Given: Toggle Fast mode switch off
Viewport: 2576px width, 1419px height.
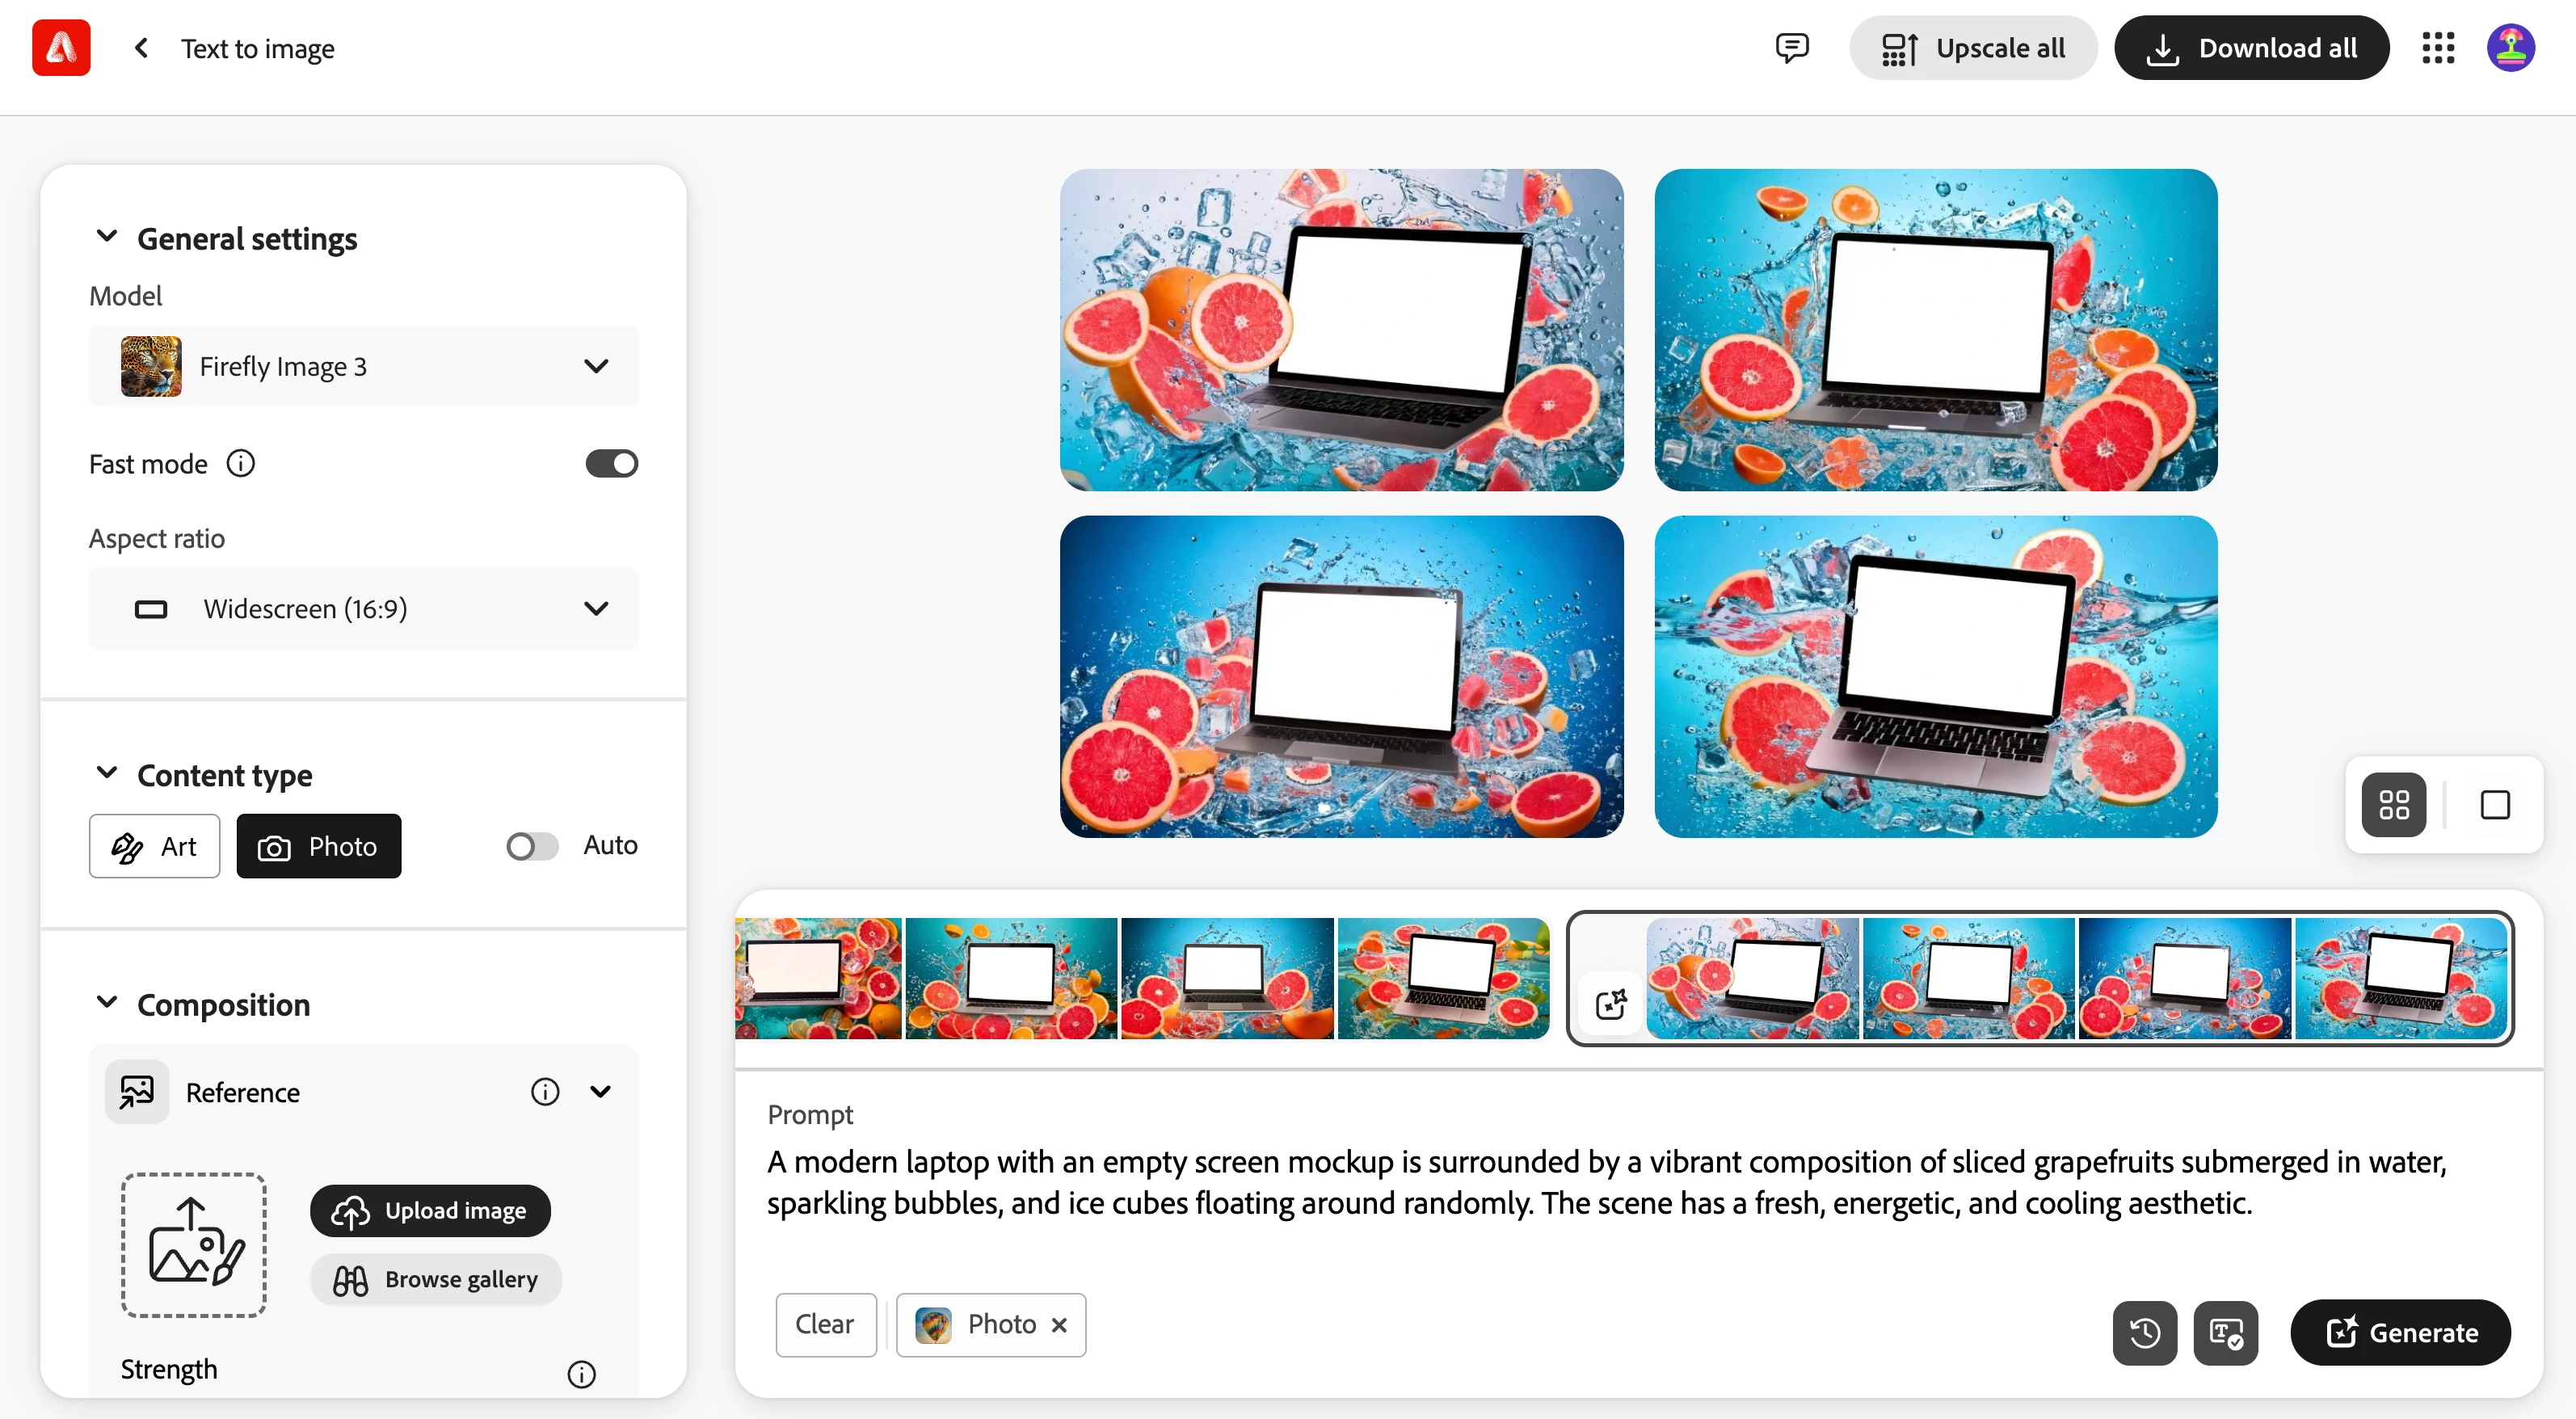Looking at the screenshot, I should 611,464.
